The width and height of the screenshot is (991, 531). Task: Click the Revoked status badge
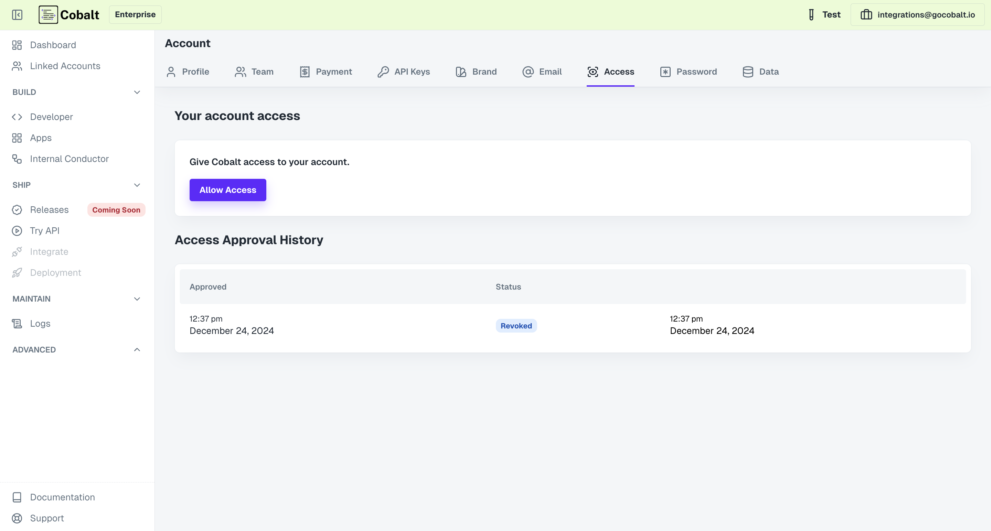pos(516,326)
